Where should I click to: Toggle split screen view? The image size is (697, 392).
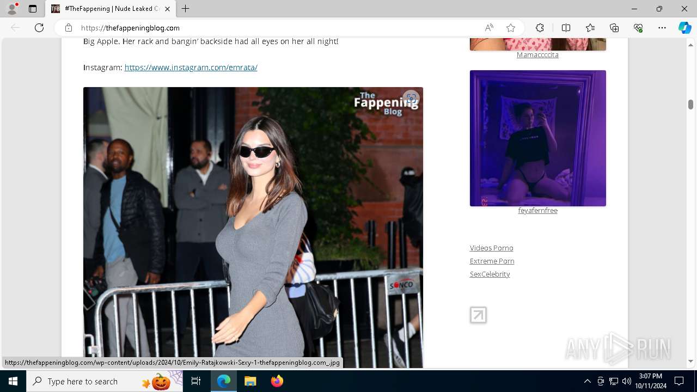click(566, 28)
